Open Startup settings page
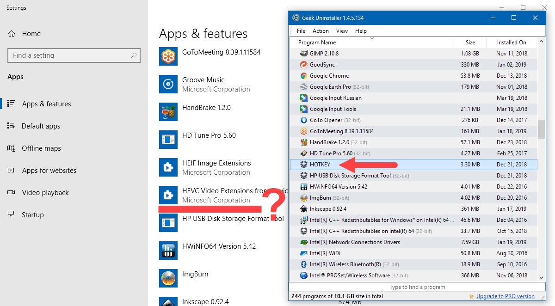This screenshot has width=555, height=306. point(33,215)
